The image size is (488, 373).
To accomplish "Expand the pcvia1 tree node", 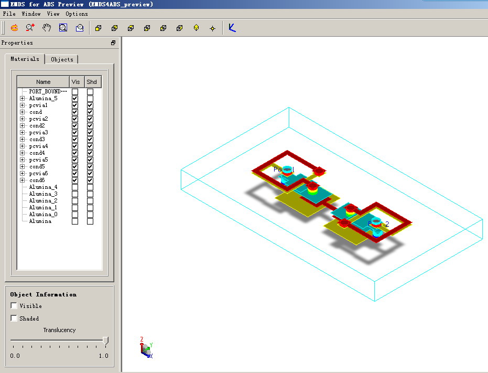I will 22,105.
